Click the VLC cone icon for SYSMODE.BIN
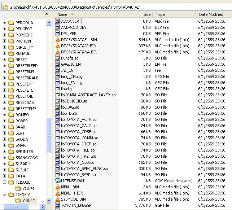 click(x=58, y=199)
